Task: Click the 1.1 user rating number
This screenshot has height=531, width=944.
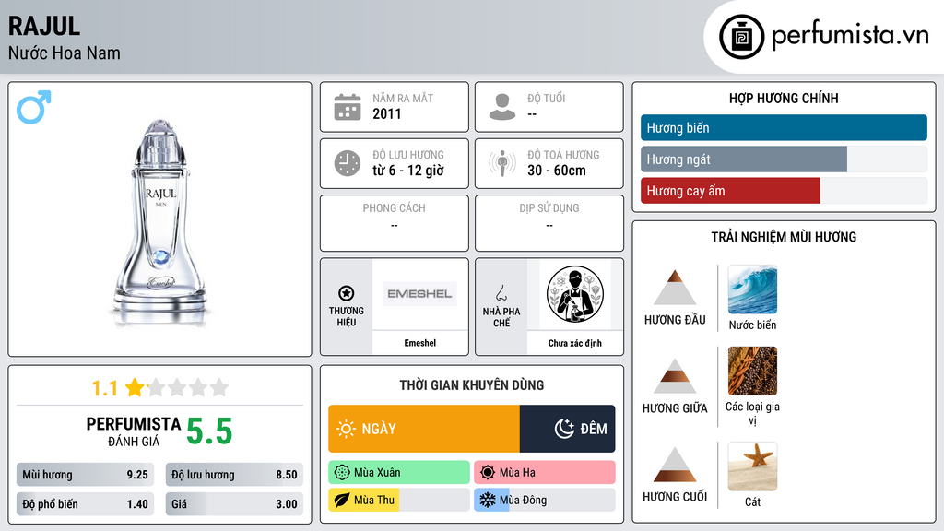Action: (x=105, y=388)
